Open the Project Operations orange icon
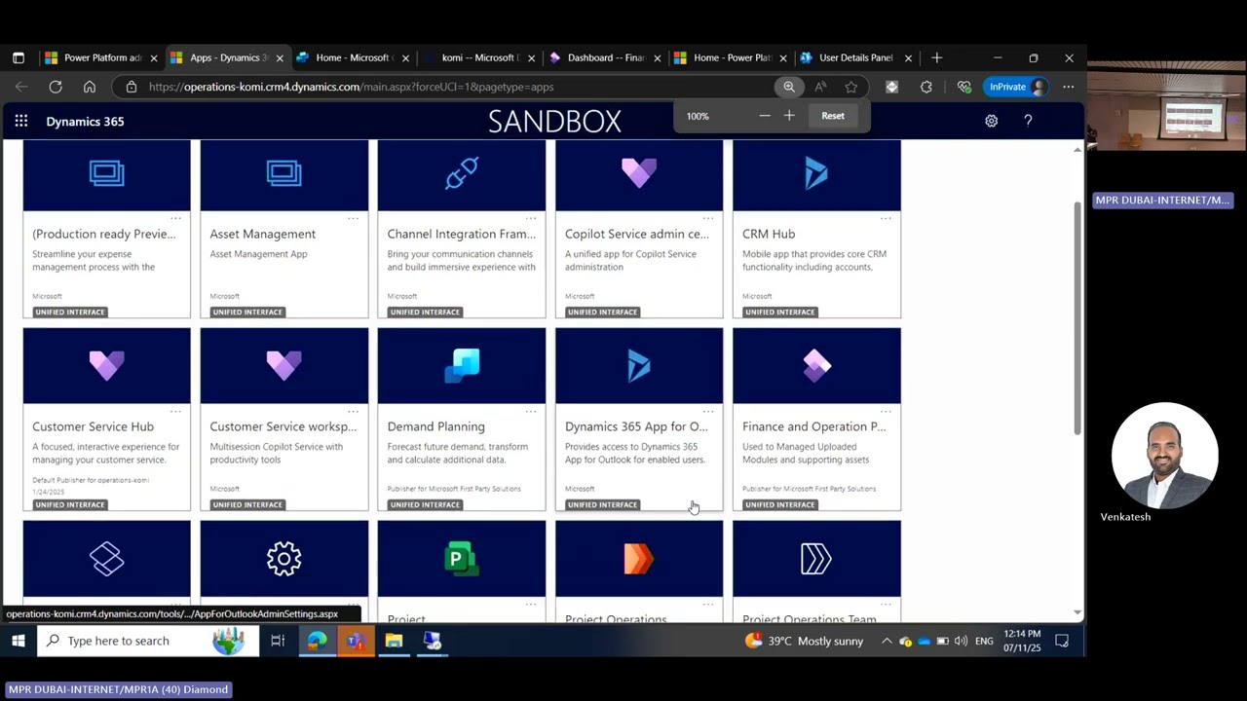Image resolution: width=1247 pixels, height=701 pixels. coord(639,559)
